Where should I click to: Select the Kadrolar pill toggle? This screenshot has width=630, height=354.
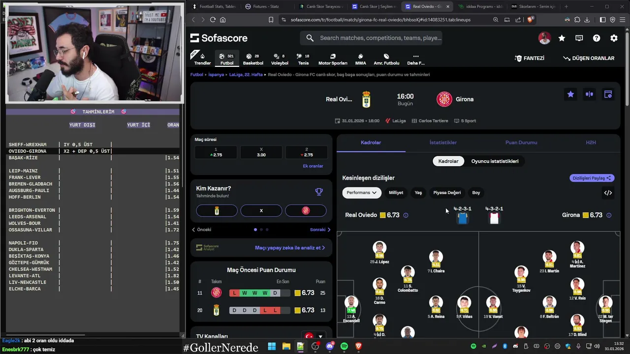click(x=448, y=161)
